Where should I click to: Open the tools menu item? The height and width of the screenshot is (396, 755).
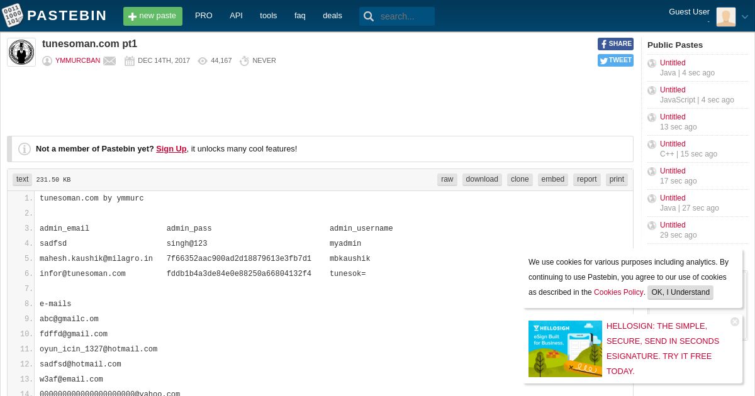(269, 16)
